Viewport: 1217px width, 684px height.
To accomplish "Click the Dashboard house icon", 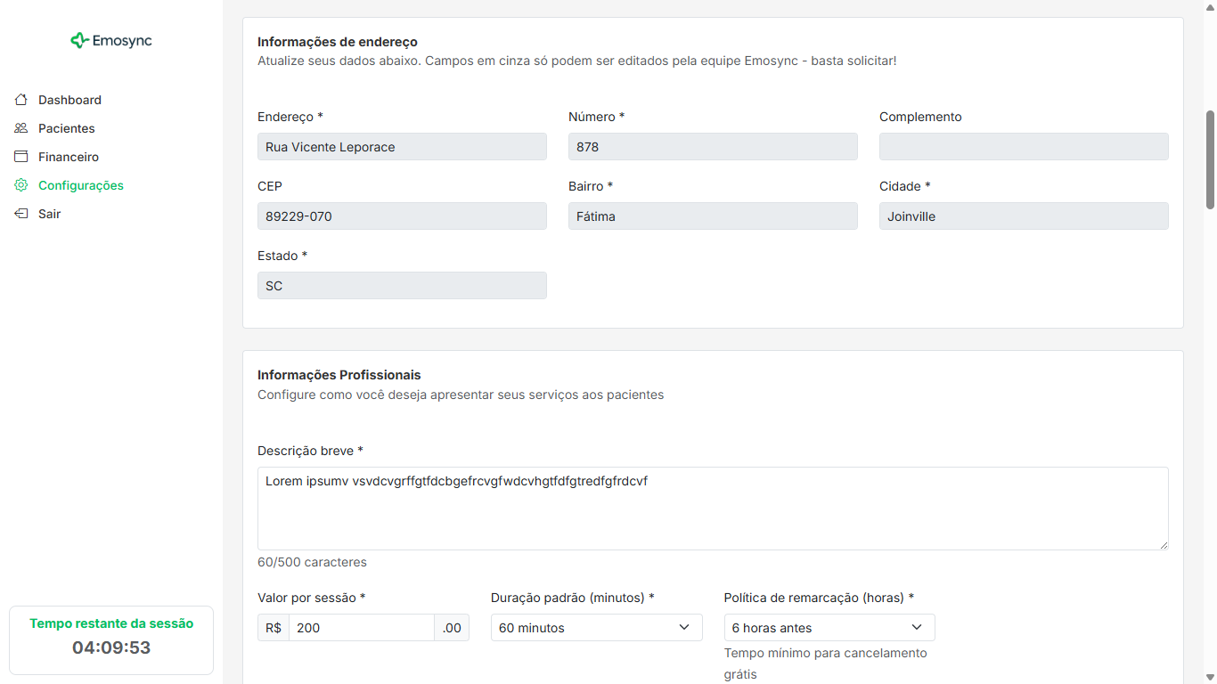I will click(x=21, y=100).
